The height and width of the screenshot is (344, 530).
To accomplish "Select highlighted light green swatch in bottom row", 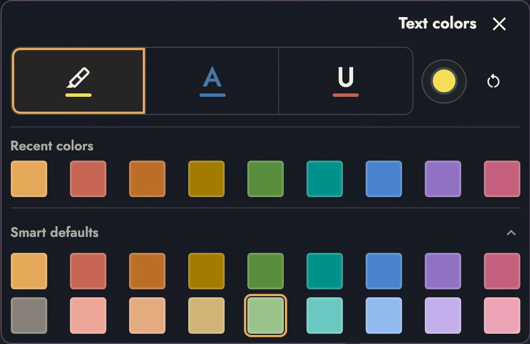I will [266, 316].
